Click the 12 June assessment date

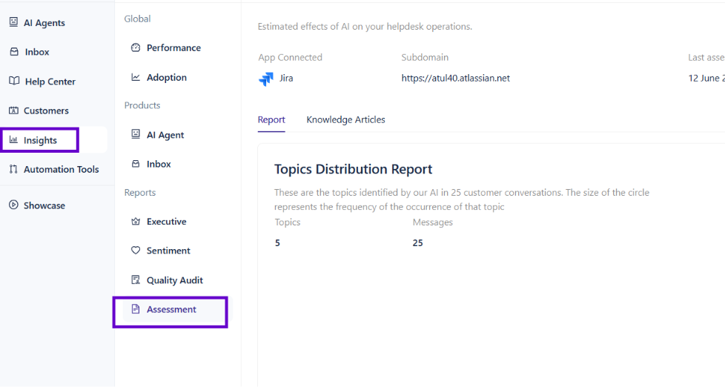[706, 78]
